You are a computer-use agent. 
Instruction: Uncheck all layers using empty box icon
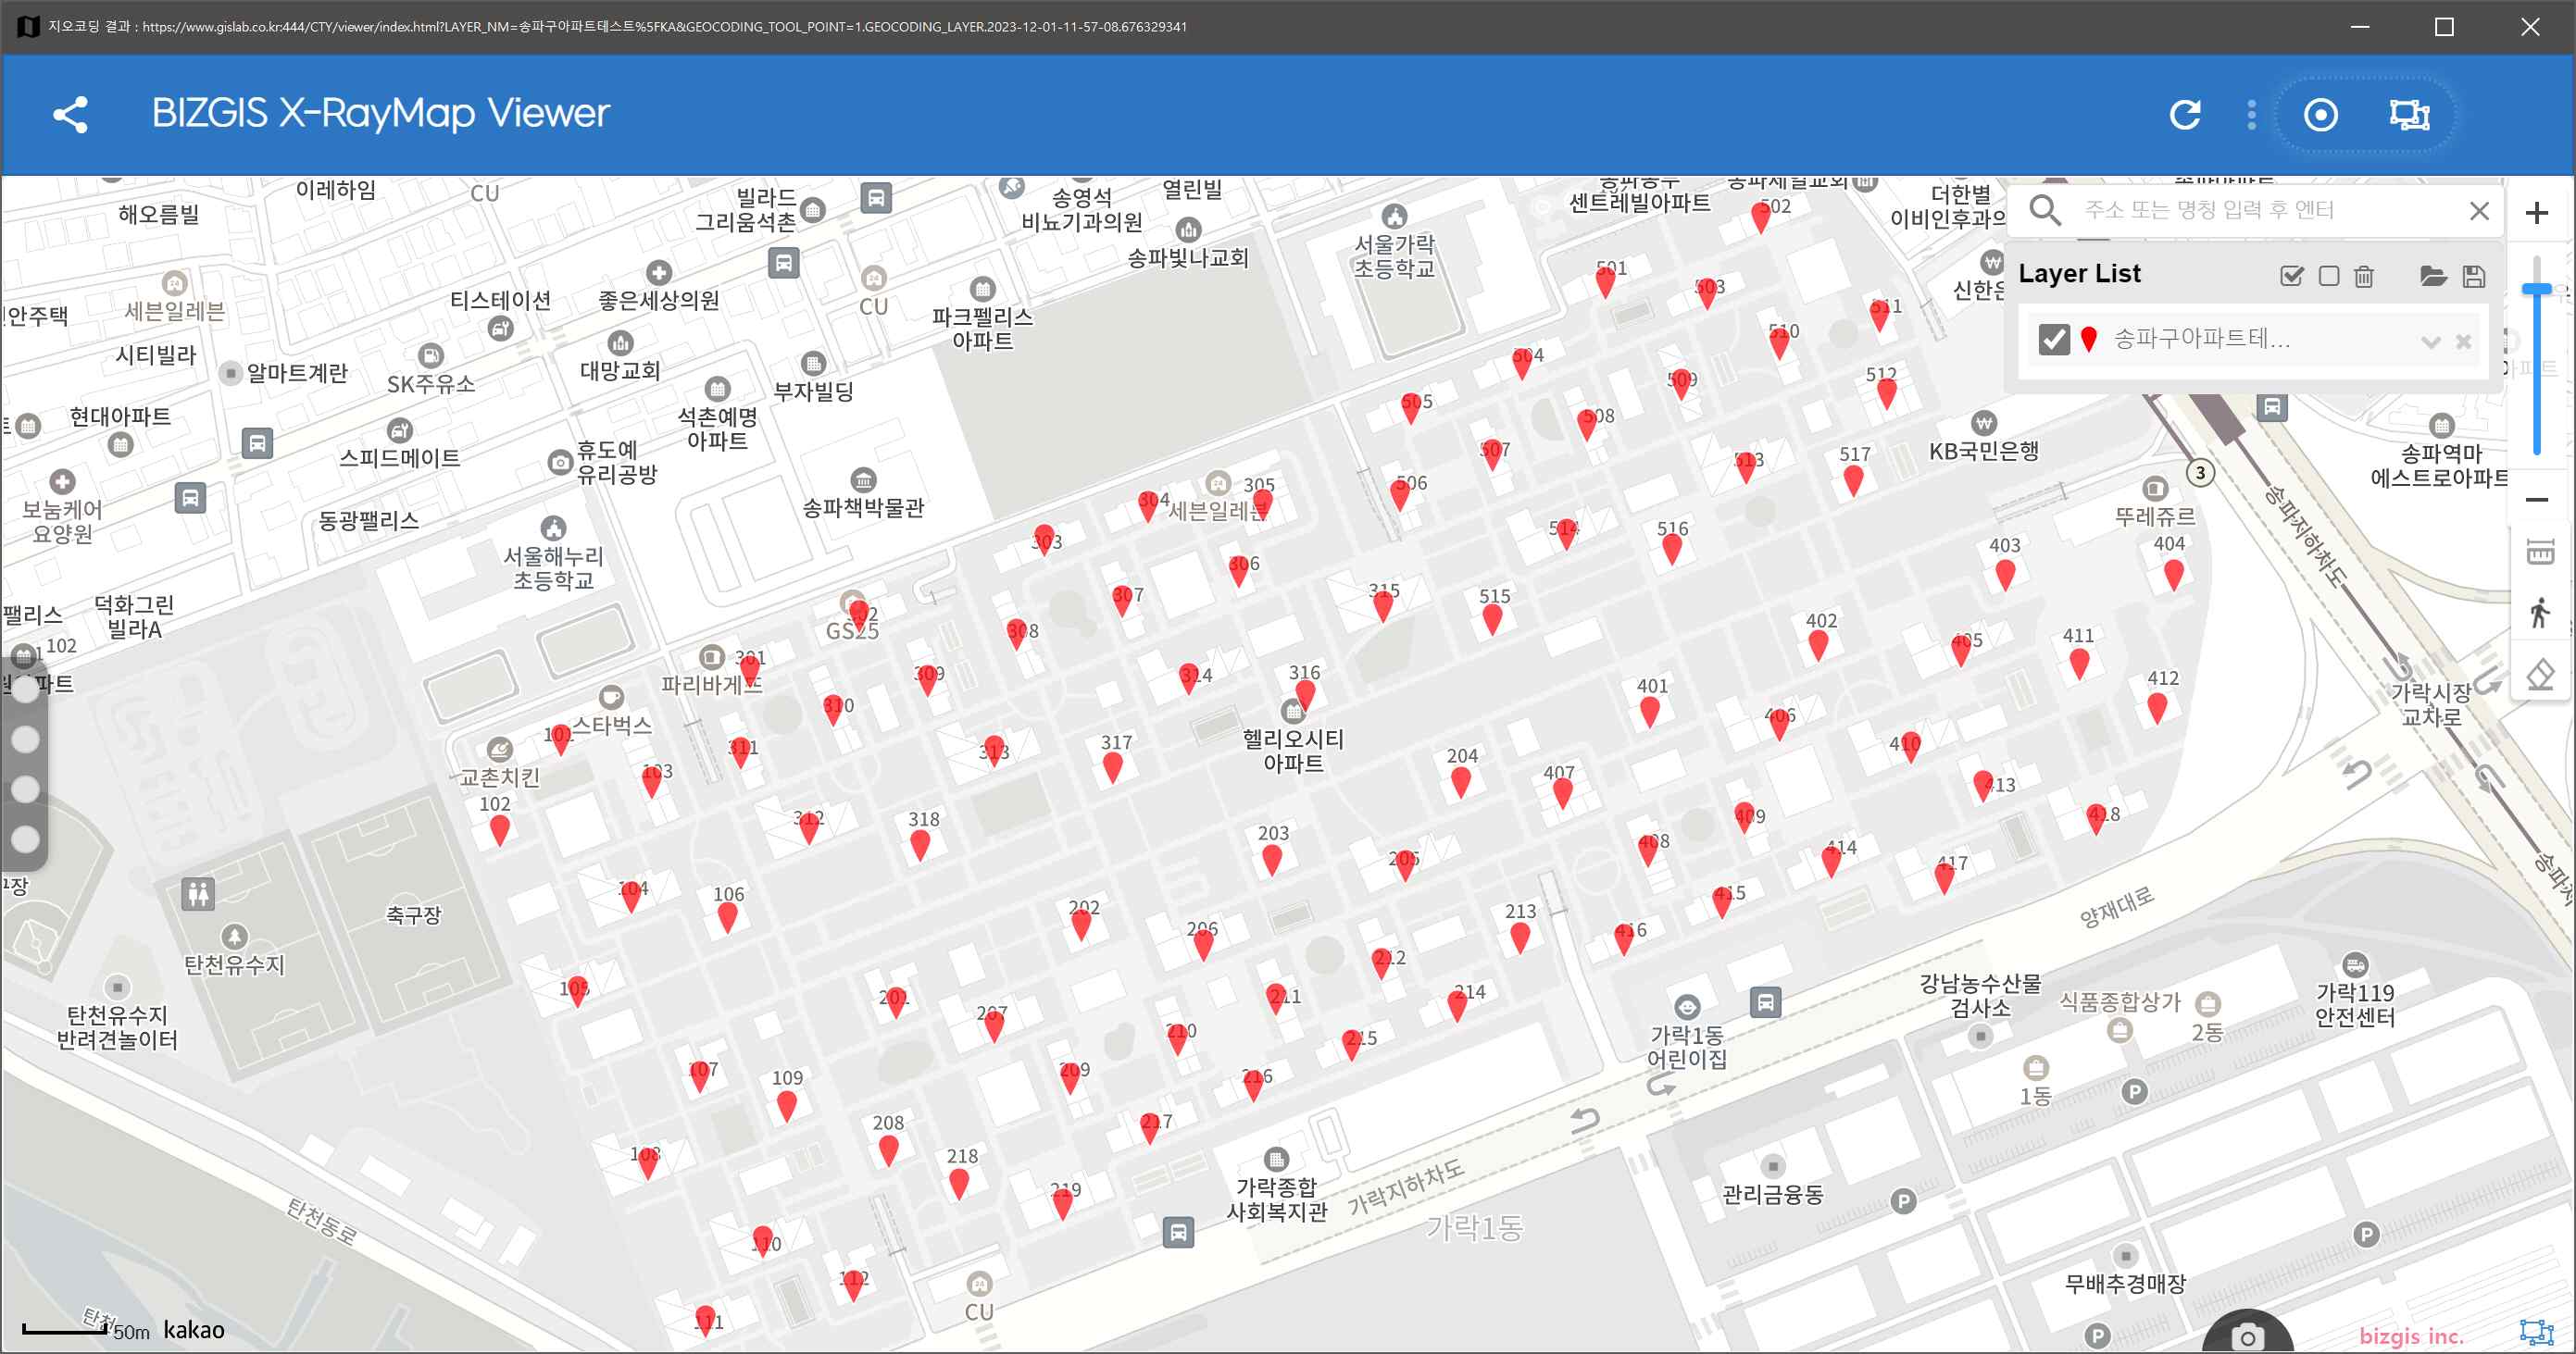[x=2329, y=276]
